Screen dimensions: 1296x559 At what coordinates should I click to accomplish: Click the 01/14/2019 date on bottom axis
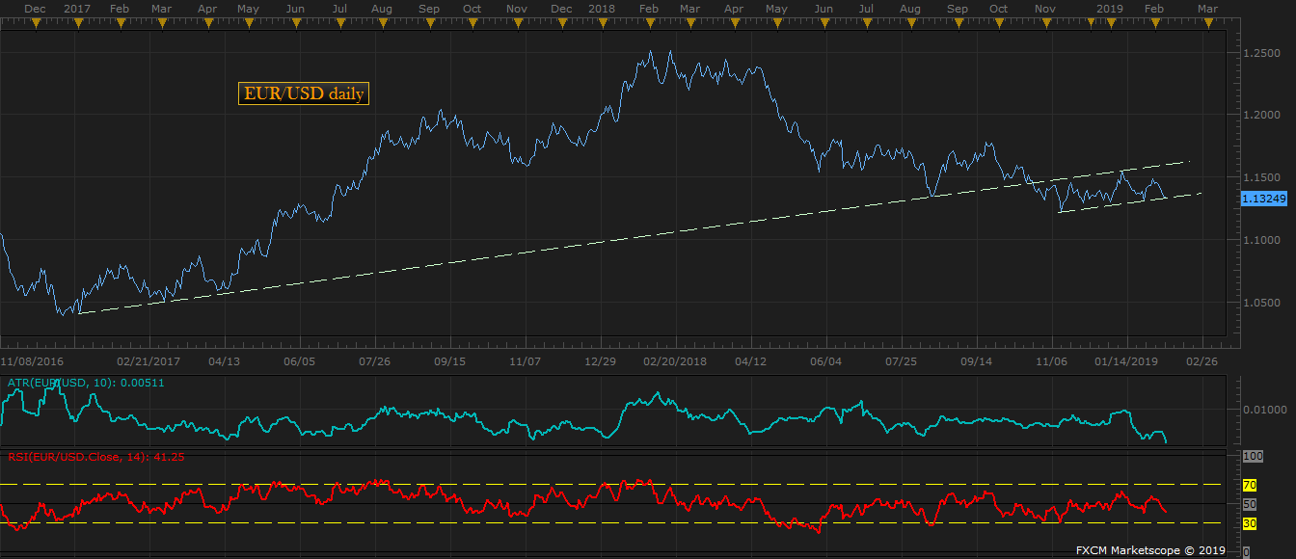[x=1126, y=361]
